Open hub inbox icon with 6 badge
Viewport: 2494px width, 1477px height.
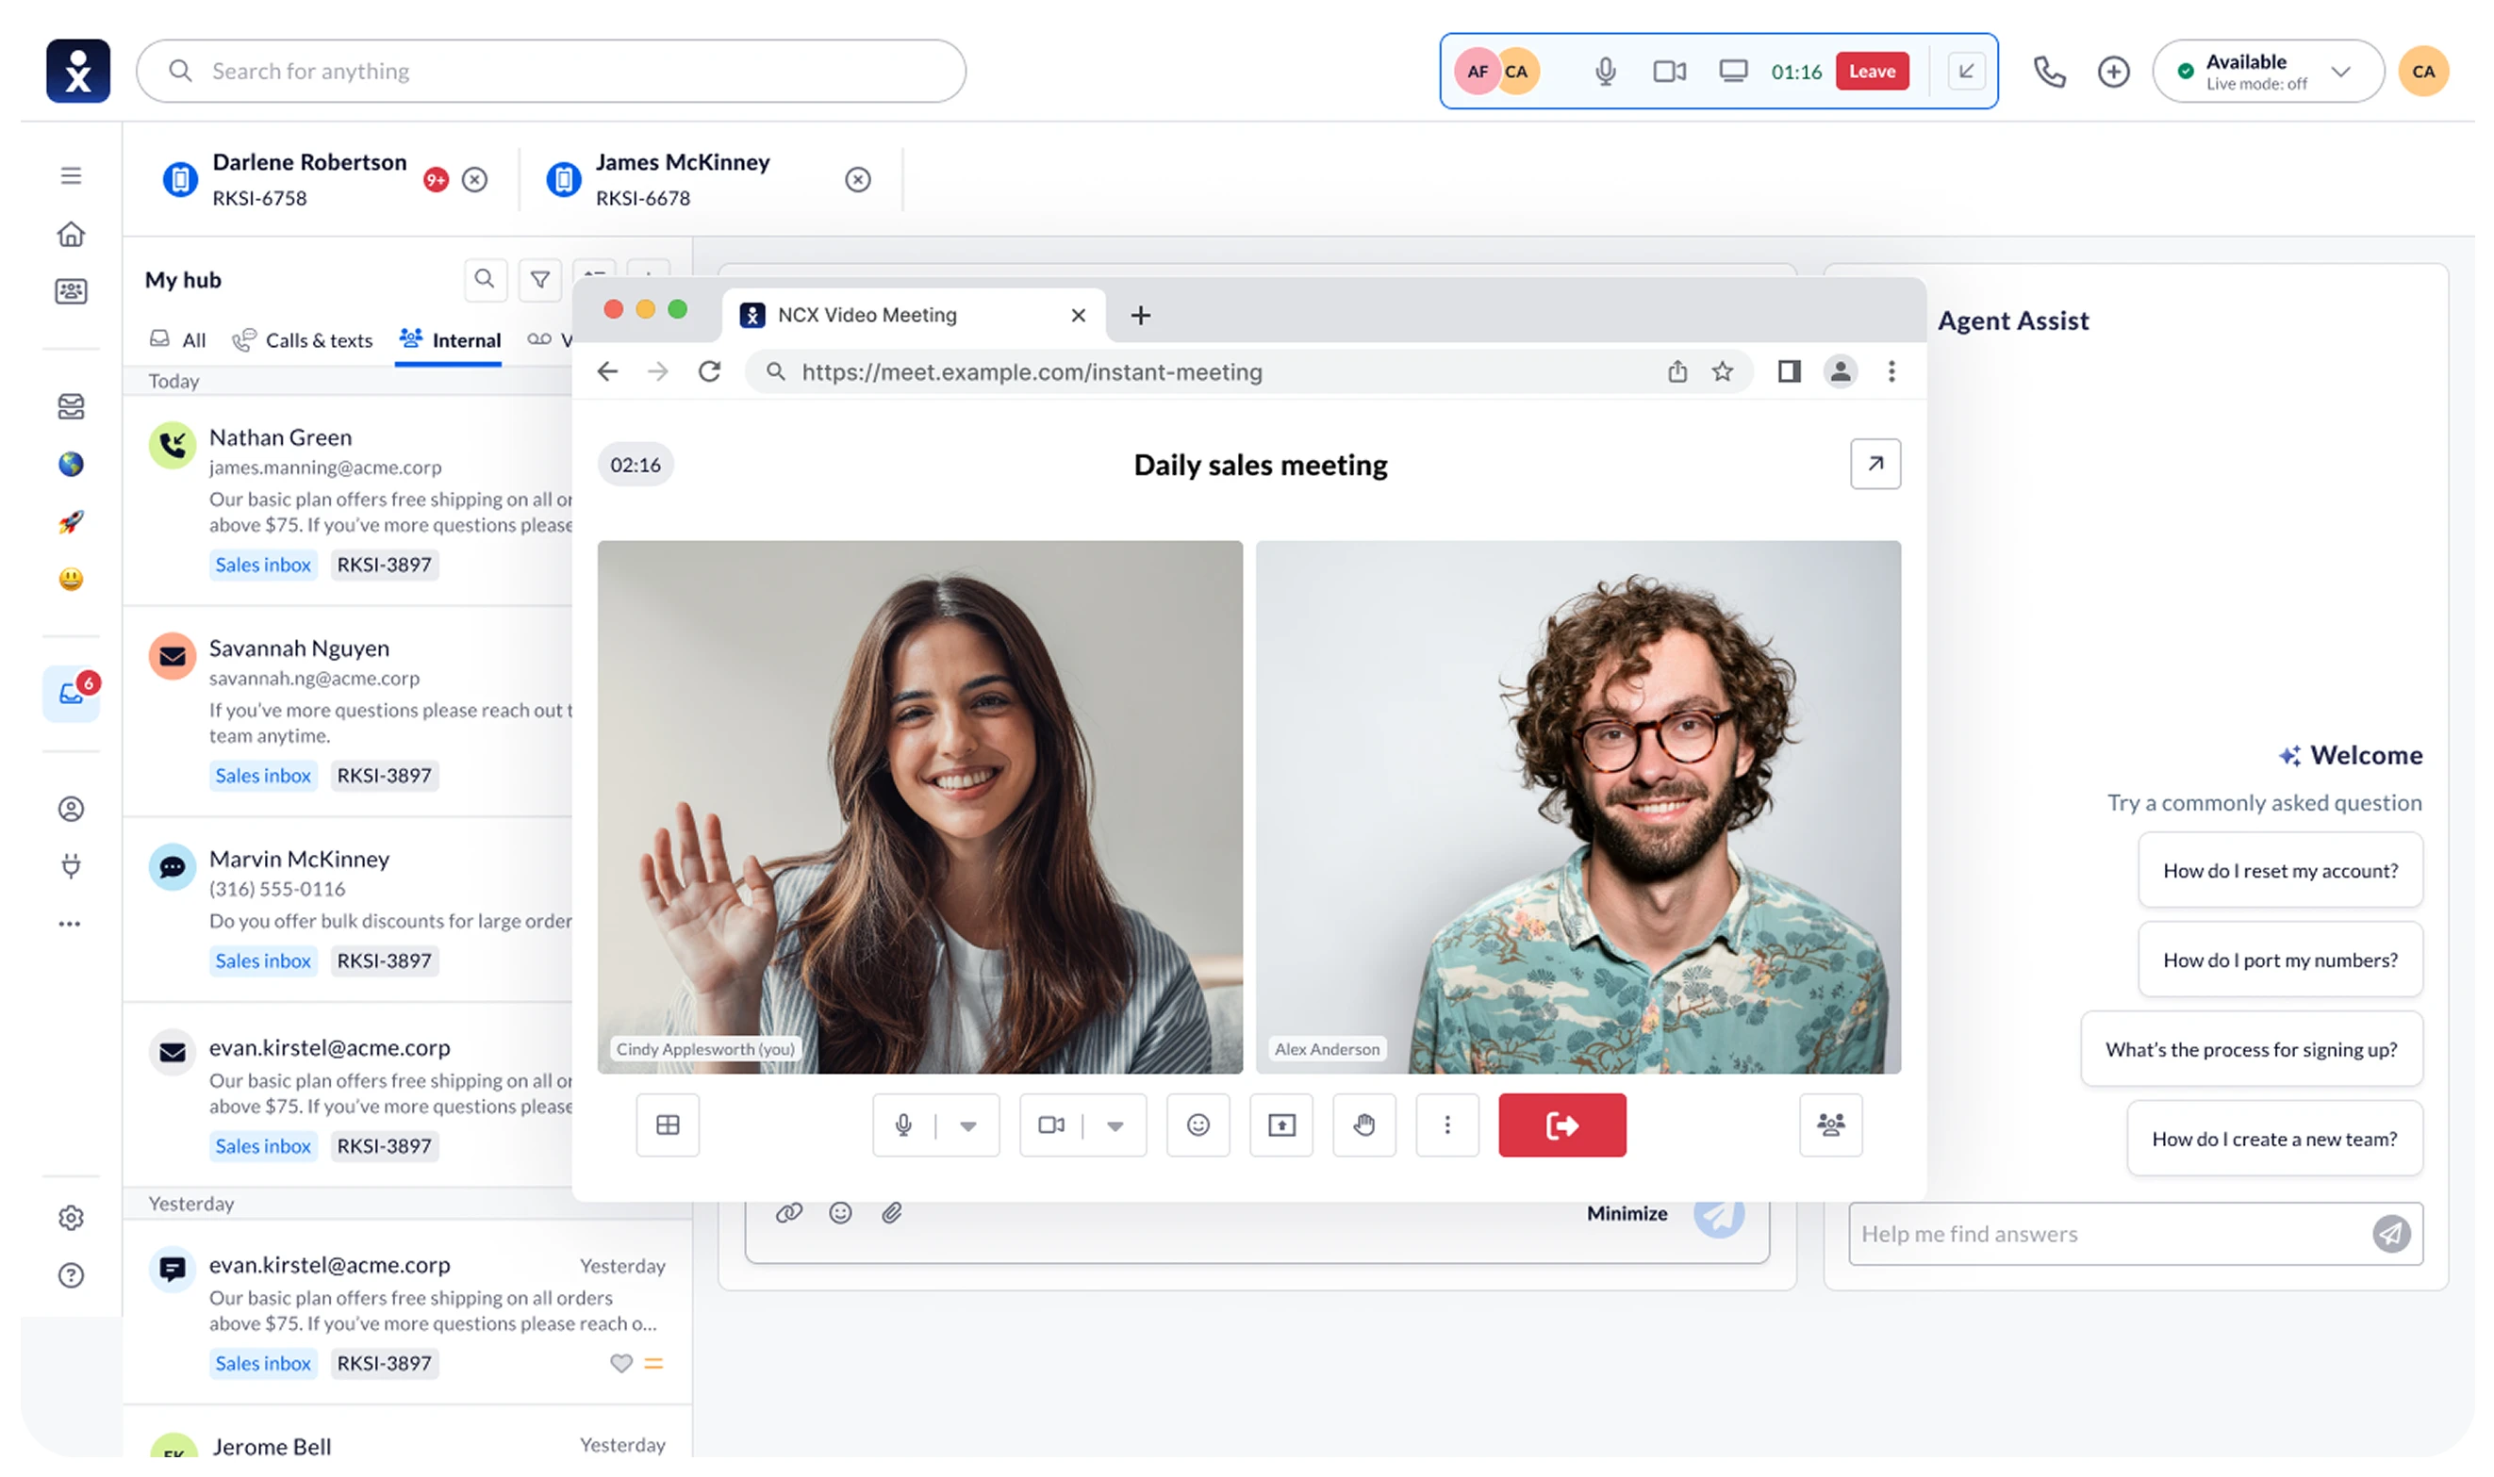coord(72,694)
